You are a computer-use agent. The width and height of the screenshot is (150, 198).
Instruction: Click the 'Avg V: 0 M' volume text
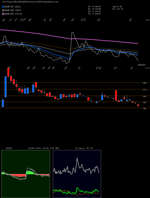tap(117, 6)
